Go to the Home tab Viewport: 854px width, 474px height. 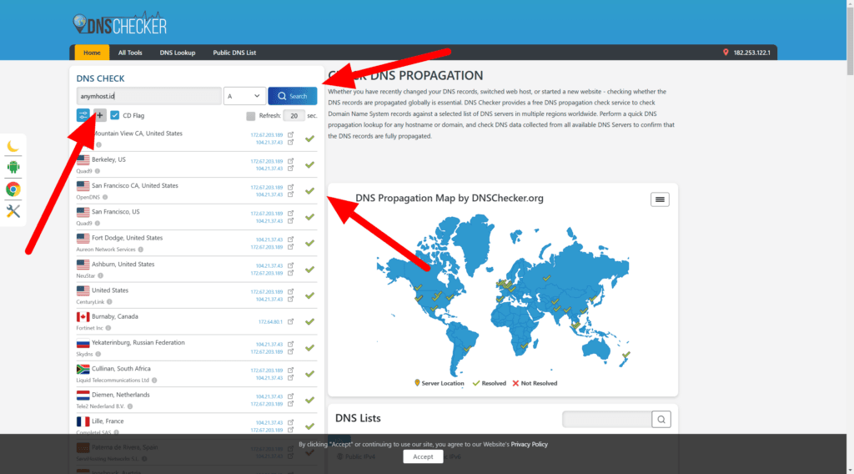92,53
